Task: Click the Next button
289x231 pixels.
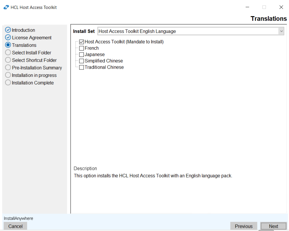Action: pos(273,226)
